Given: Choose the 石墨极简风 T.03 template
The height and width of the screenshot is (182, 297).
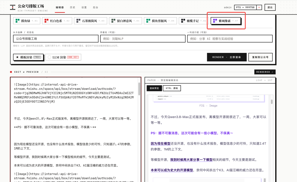Looking at the screenshot, I should click(x=90, y=21).
